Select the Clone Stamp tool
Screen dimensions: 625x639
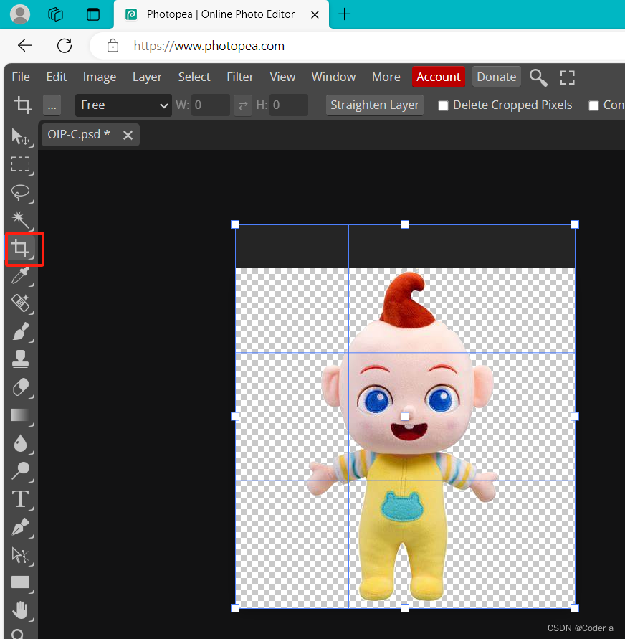click(x=20, y=359)
